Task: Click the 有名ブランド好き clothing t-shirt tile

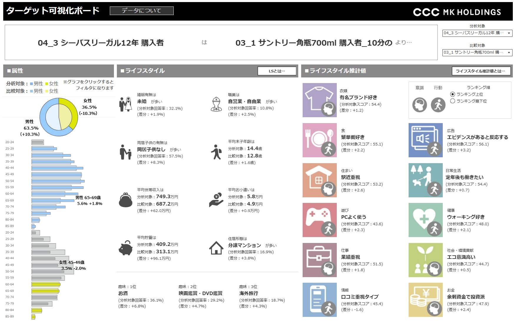Action: pos(319,100)
